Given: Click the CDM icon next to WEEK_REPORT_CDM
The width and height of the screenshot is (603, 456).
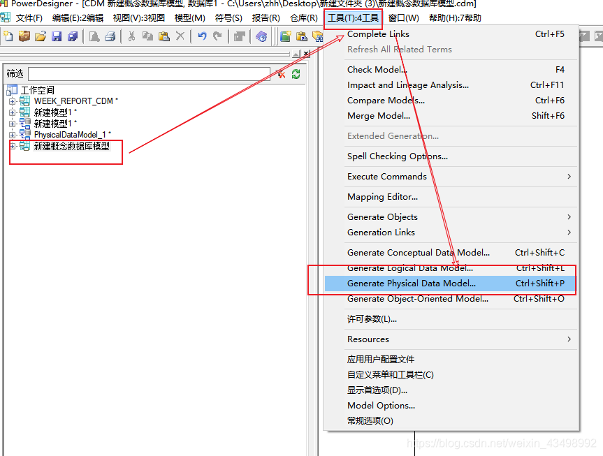Looking at the screenshot, I should (x=25, y=101).
